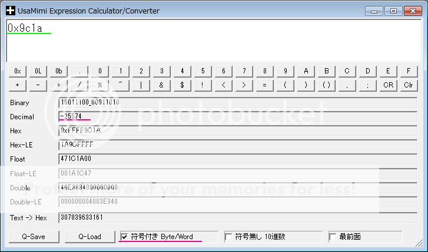
Task: Click the decimal point key beside 0b
Action: [79, 72]
